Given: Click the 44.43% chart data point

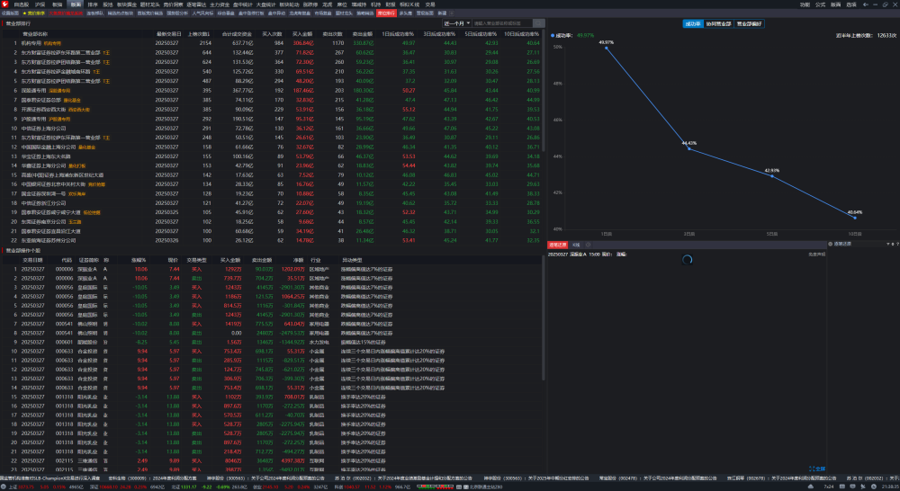Looking at the screenshot, I should click(x=689, y=148).
